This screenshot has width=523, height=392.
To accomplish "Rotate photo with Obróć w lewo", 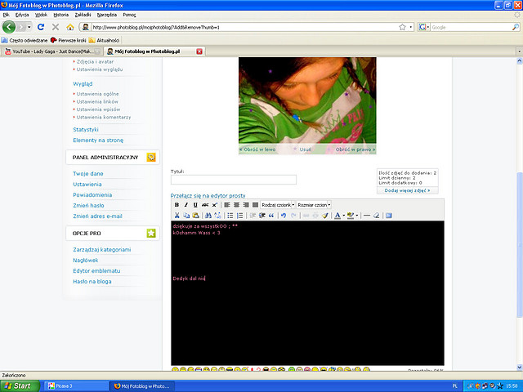I will pyautogui.click(x=257, y=149).
